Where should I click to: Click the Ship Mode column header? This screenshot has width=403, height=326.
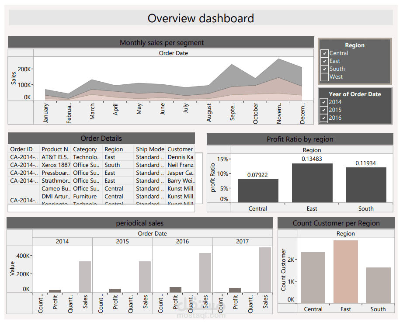[x=150, y=149]
